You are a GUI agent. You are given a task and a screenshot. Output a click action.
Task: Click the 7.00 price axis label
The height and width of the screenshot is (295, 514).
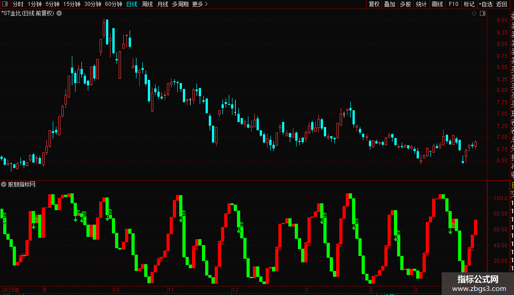(502, 137)
